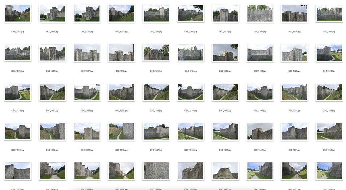Click the DSC_1347.jpg photo thumbnail

point(156,131)
